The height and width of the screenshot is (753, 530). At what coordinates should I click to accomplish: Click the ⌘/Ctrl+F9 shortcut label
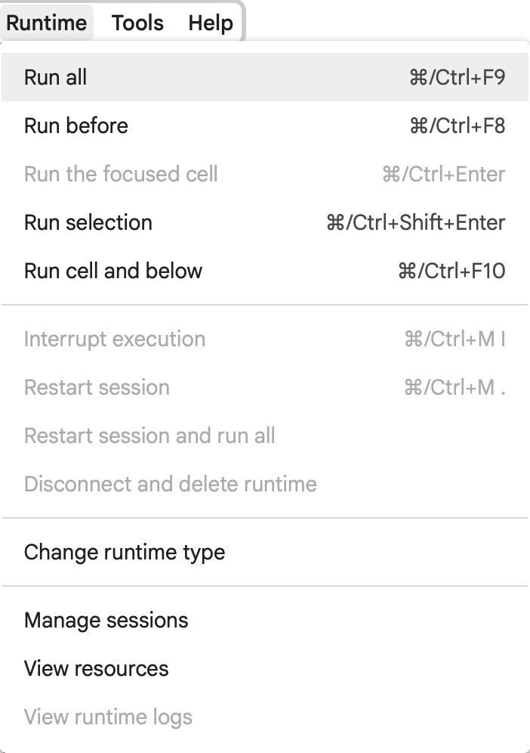point(457,77)
